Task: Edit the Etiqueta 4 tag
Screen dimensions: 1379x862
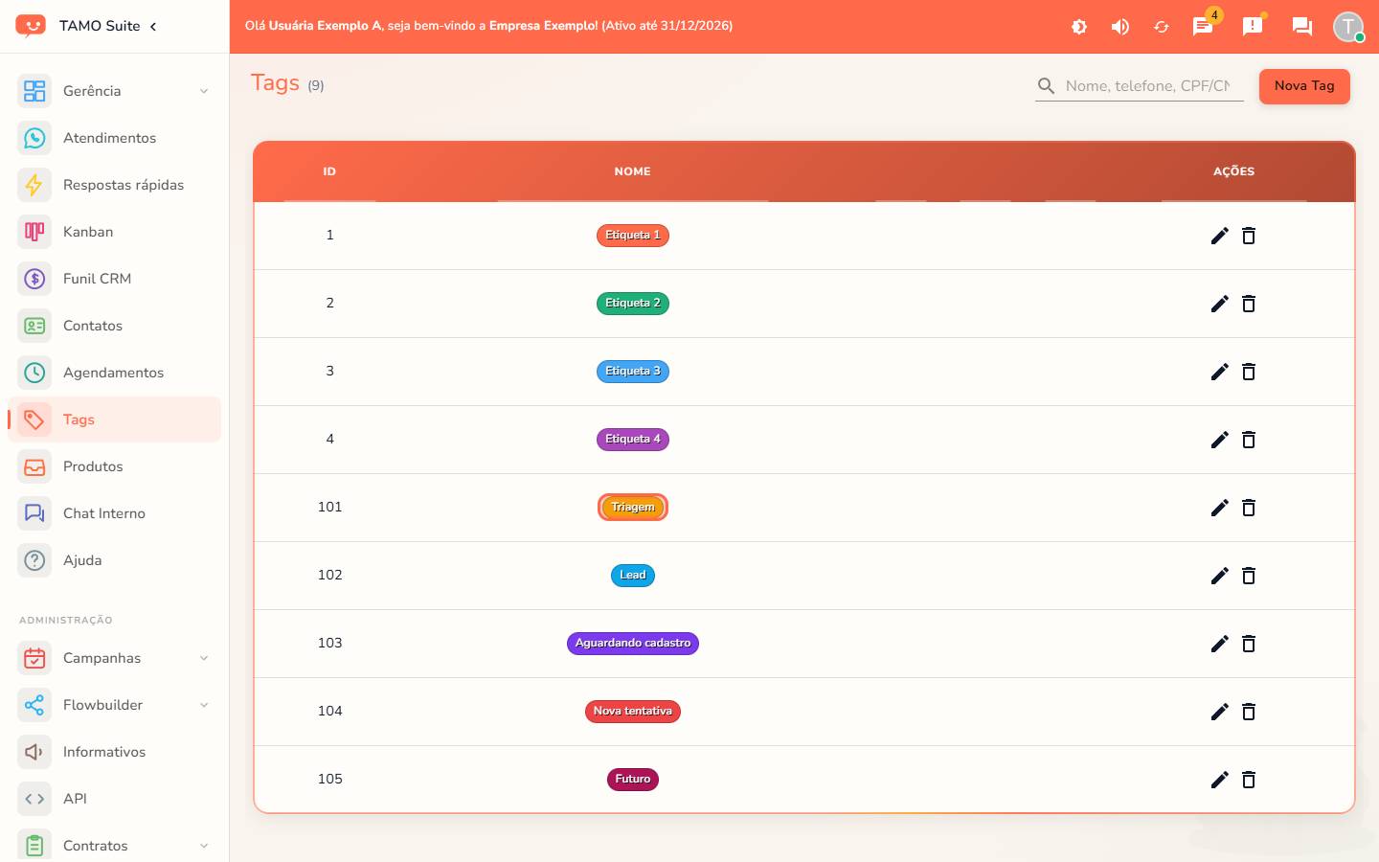Action: click(x=1219, y=440)
